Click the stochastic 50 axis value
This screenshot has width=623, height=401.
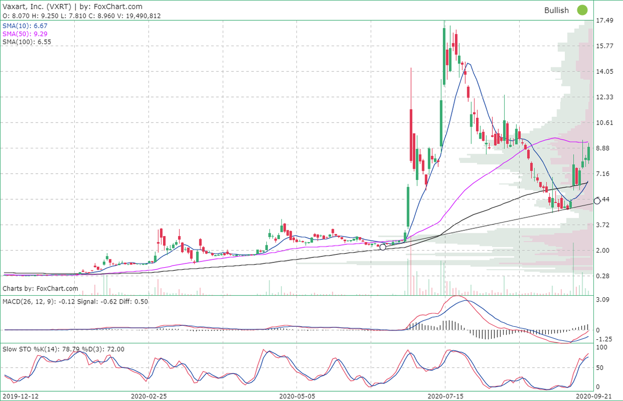point(601,367)
